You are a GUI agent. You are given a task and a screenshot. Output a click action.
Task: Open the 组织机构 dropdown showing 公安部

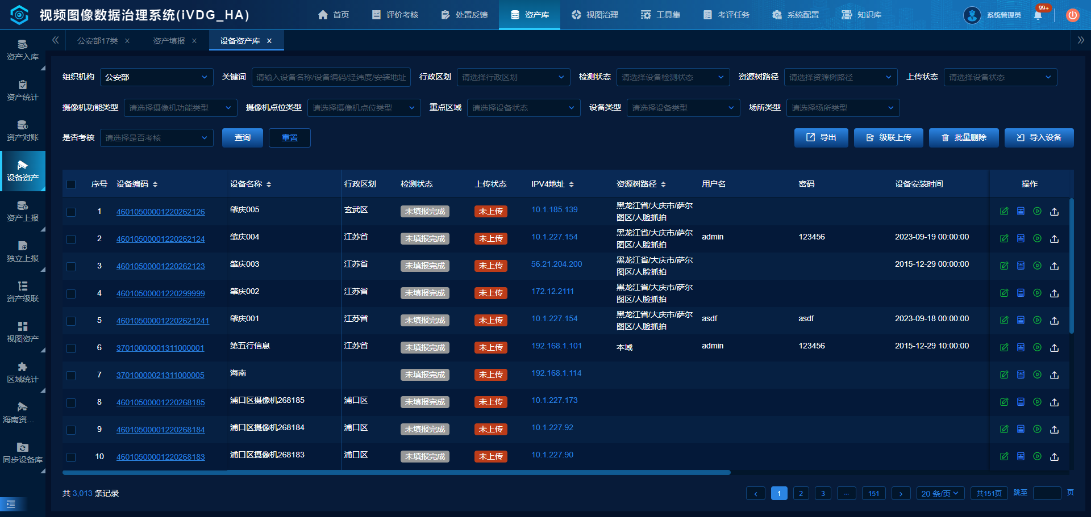click(x=157, y=77)
